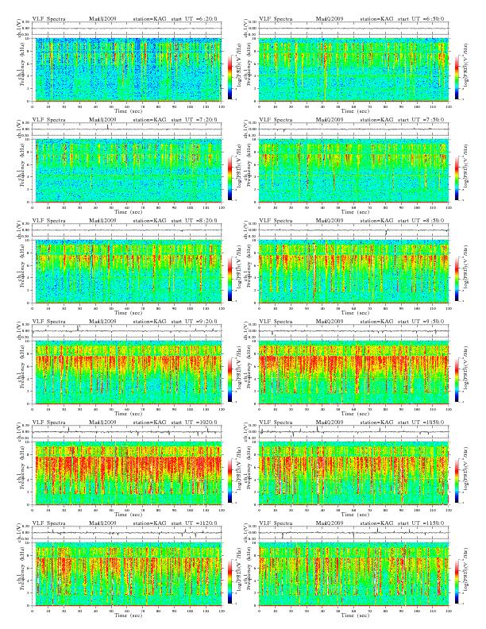This screenshot has height=629, width=486.
Task: Click the PSD color scale bar of the 7:20:0 panel
Action: tap(229, 179)
